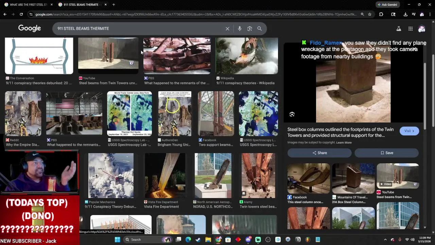Search inside image with Lens on preview
Image resolution: width=435 pixels, height=245 pixels.
292,114
